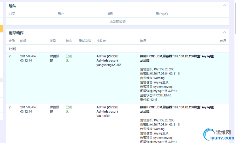Select the 重试次数 column header
Image resolution: width=236 pixels, height=143 pixels.
[x=85, y=41]
